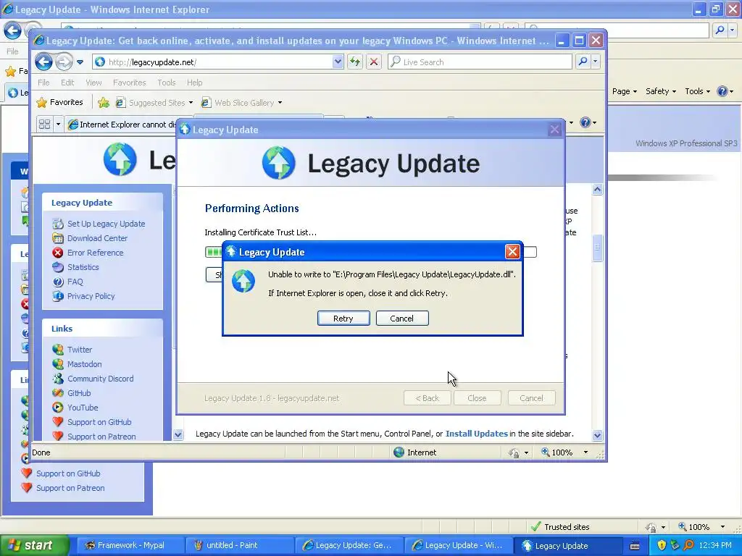Click the security shield tray icon
This screenshot has height=556, width=742.
click(x=661, y=545)
